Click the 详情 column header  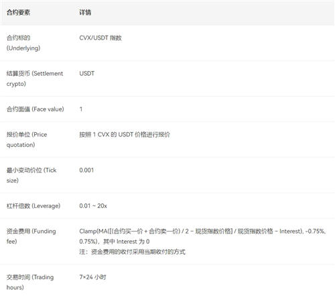[85, 13]
